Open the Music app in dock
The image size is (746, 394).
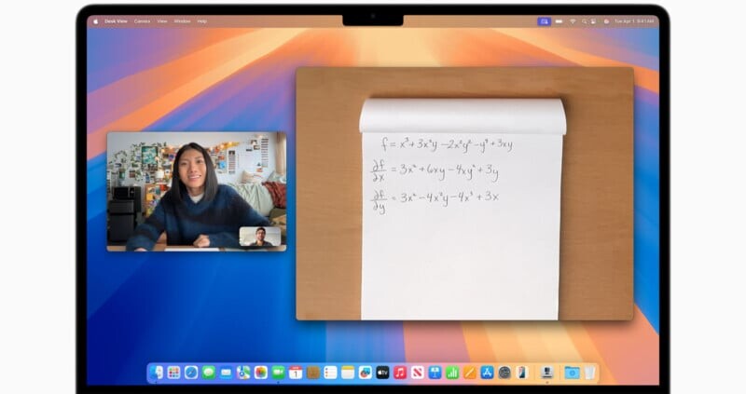[400, 373]
